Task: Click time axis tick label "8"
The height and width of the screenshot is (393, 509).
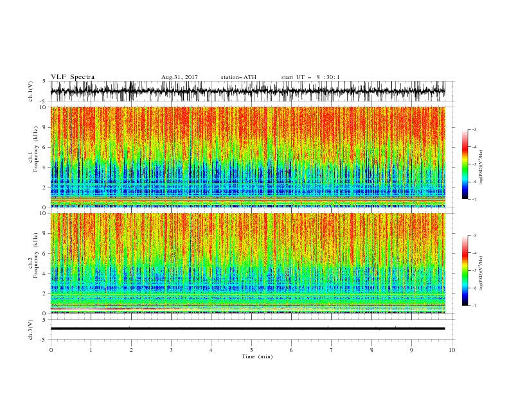Action: [371, 350]
